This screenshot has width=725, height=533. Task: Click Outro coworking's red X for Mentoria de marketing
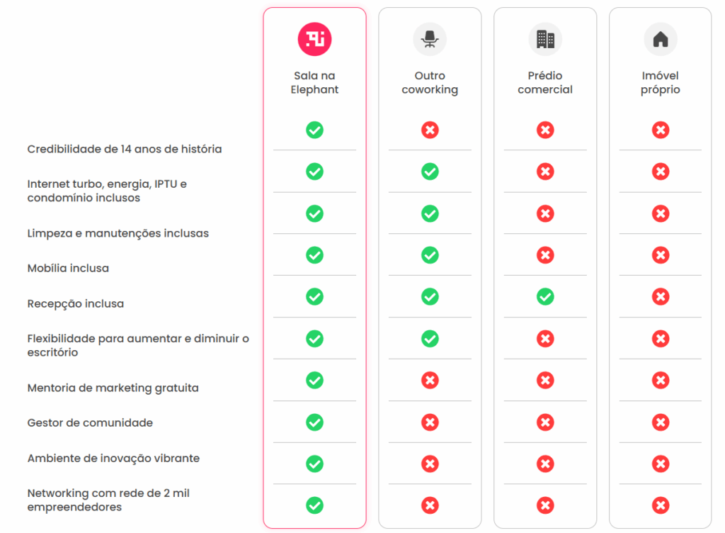[430, 381]
